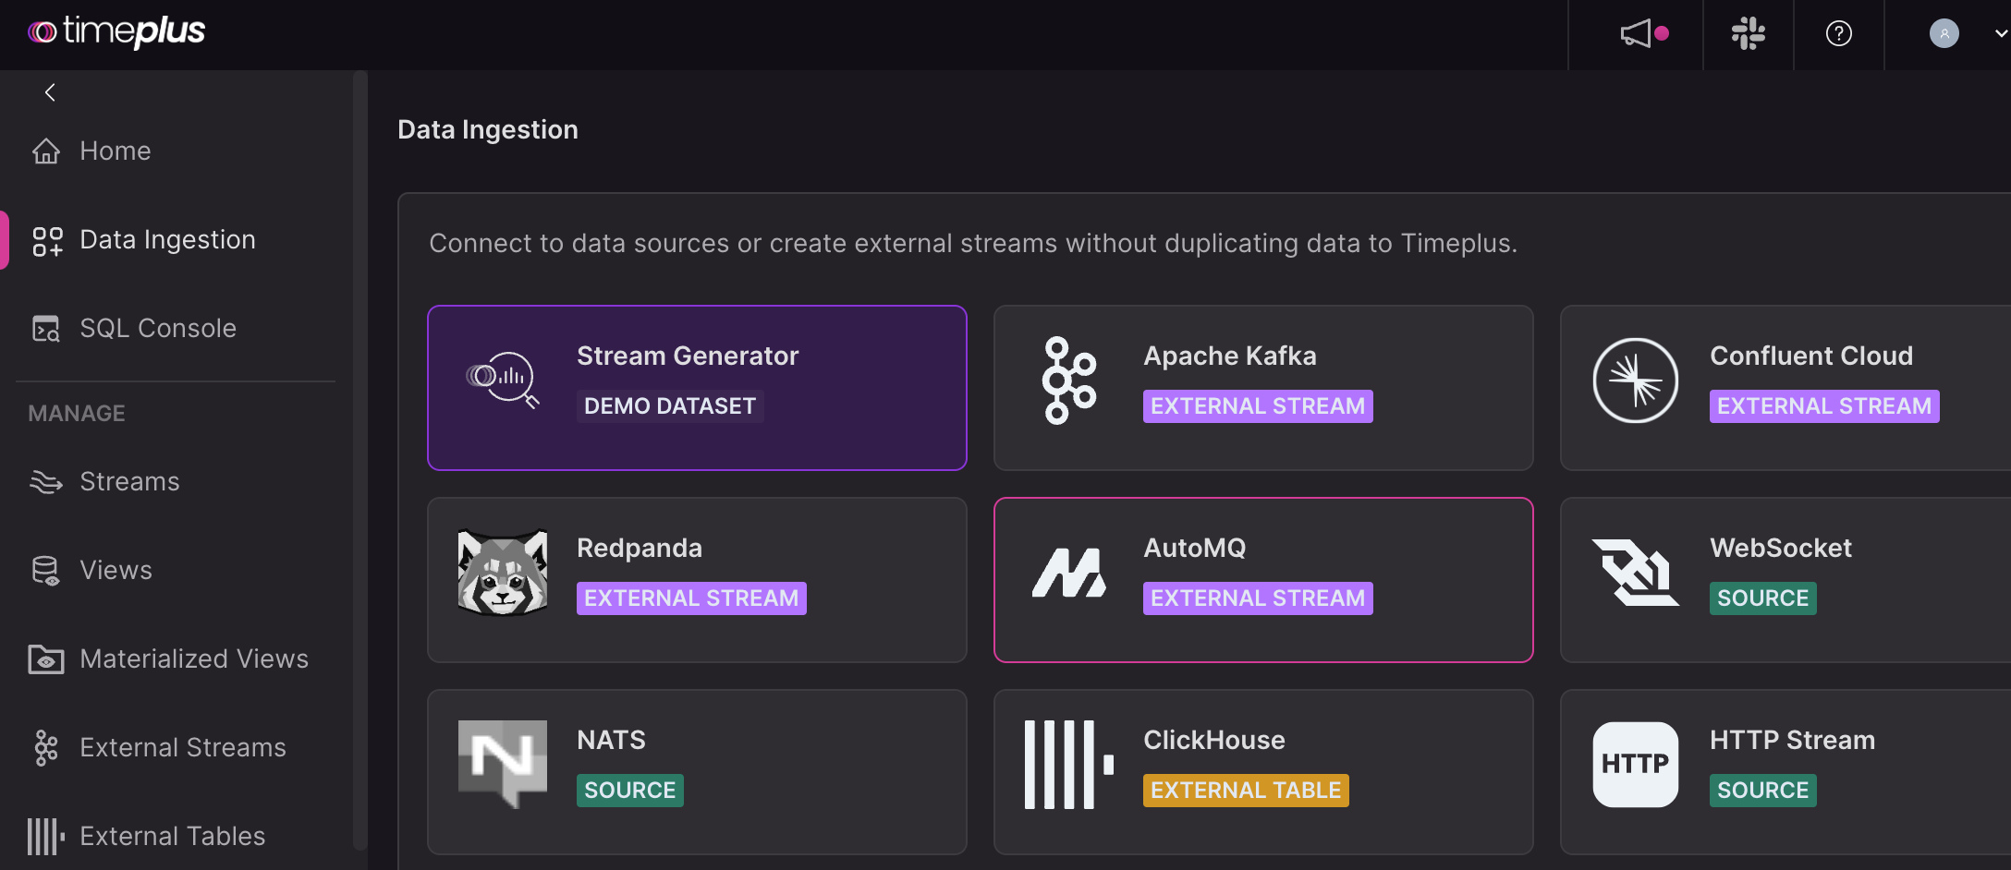Viewport: 2011px width, 870px height.
Task: Open the user avatar profile icon
Action: pyautogui.click(x=1944, y=34)
